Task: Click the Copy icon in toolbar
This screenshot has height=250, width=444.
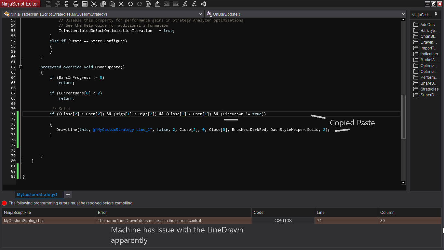Action: coord(103,4)
